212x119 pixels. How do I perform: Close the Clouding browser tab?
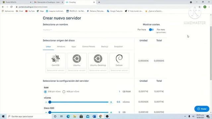(94, 2)
